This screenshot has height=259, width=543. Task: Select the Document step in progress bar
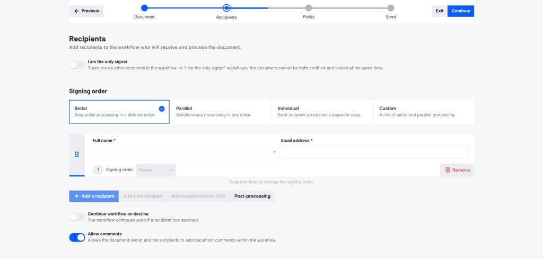pos(144,8)
